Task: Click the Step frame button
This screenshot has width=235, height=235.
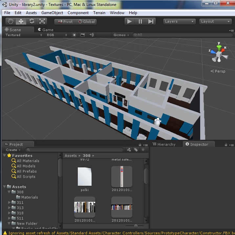Action: click(150, 21)
